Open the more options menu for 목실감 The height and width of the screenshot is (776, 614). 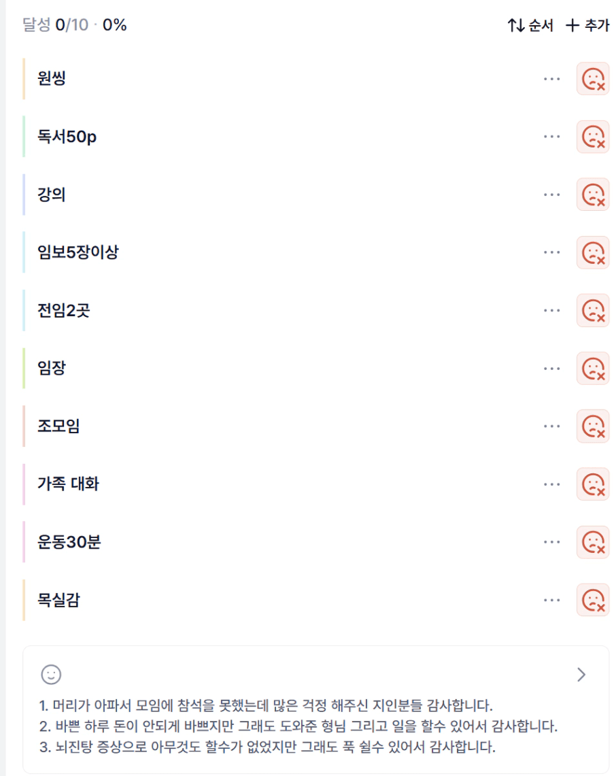(x=552, y=600)
